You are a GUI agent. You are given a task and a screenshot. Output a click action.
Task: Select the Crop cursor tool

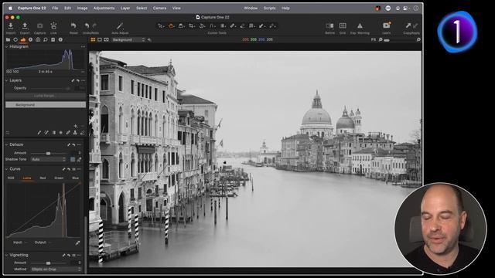[x=191, y=25]
